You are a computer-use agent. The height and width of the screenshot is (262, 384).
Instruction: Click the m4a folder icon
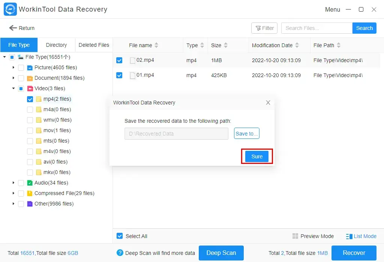pyautogui.click(x=39, y=110)
